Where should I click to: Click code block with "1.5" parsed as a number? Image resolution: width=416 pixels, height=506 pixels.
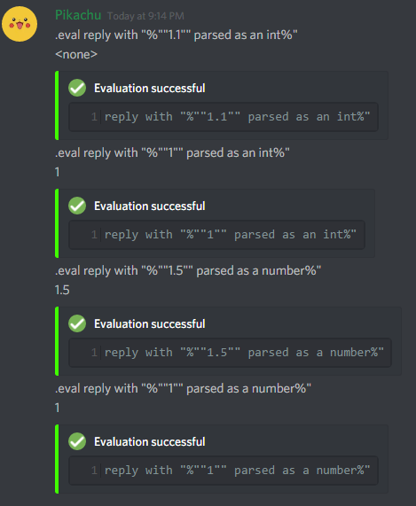tap(230, 353)
